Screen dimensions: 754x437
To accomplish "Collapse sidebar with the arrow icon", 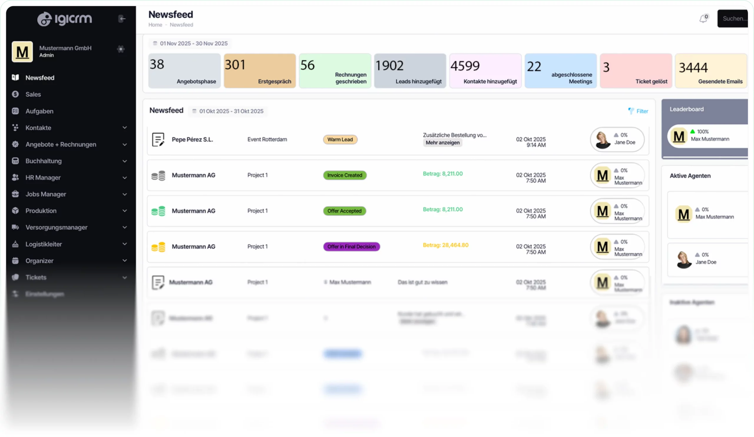I will pos(122,19).
